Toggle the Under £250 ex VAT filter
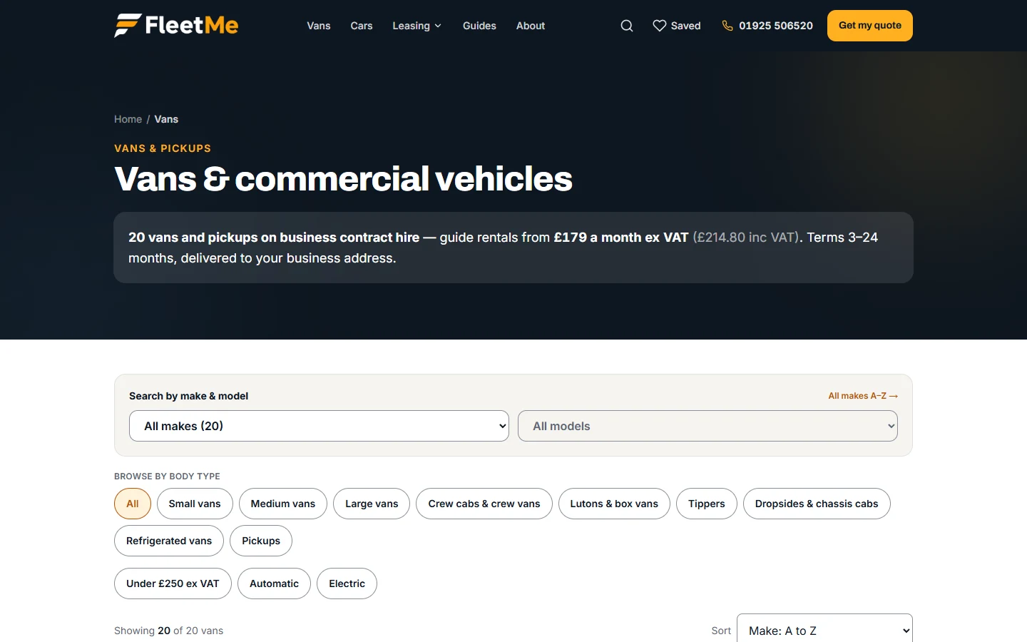 [x=173, y=584]
